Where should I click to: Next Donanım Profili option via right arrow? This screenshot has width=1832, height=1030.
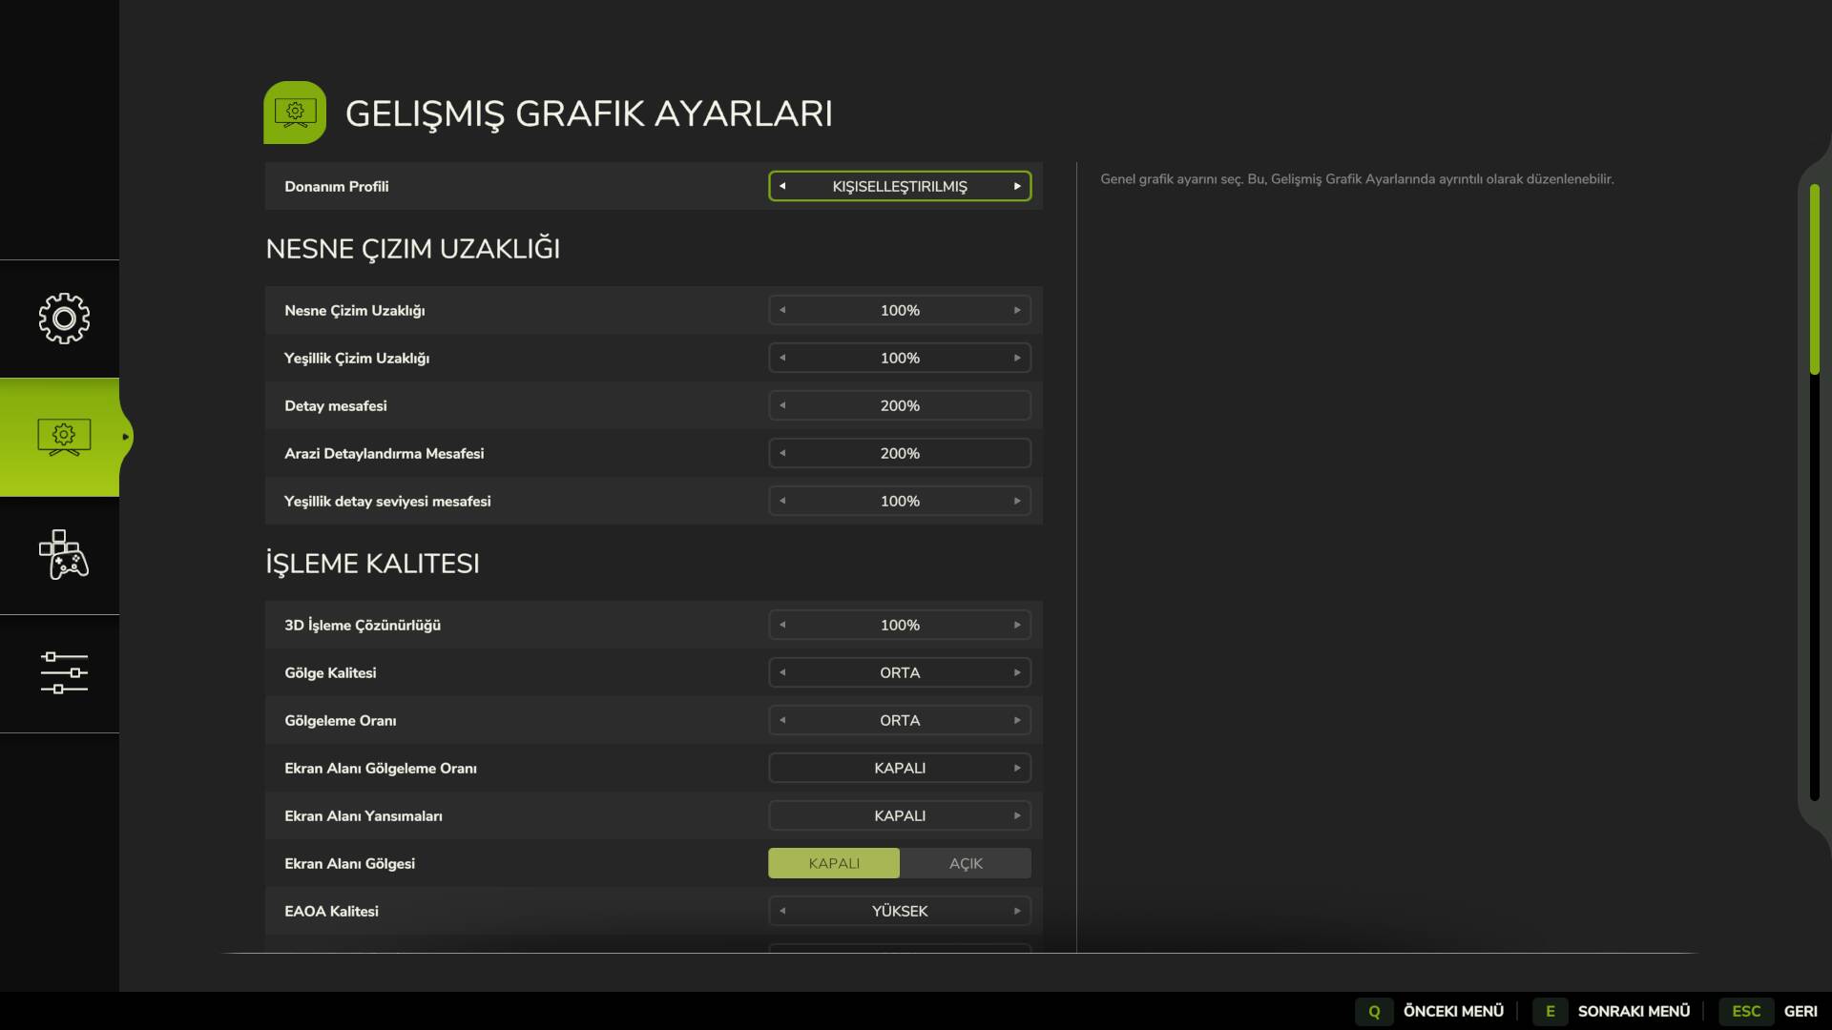coord(1017,186)
